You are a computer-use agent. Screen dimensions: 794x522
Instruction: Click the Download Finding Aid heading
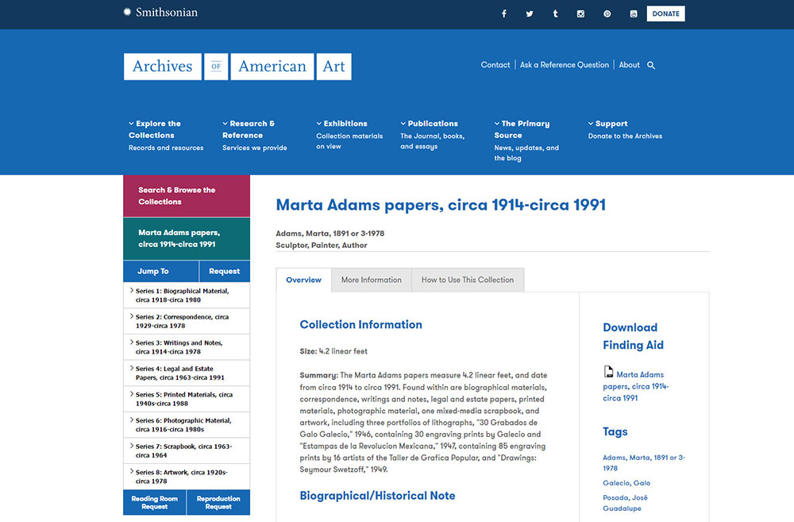click(633, 336)
